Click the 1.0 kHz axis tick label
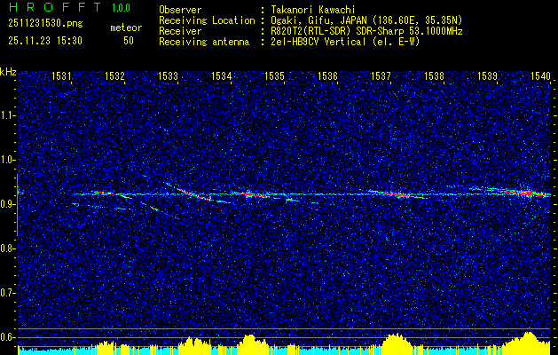 pos(7,161)
